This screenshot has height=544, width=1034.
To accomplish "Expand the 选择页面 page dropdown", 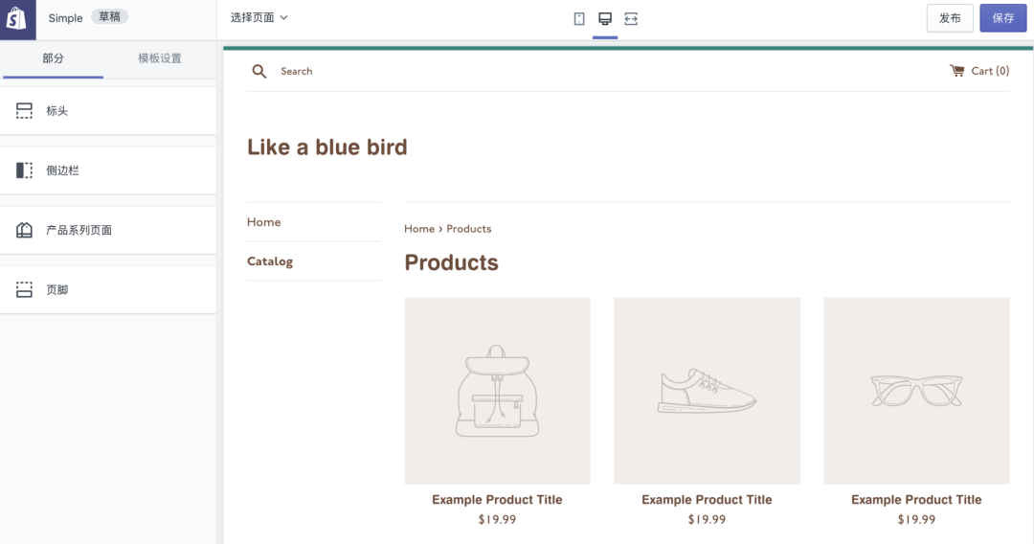I will click(259, 18).
